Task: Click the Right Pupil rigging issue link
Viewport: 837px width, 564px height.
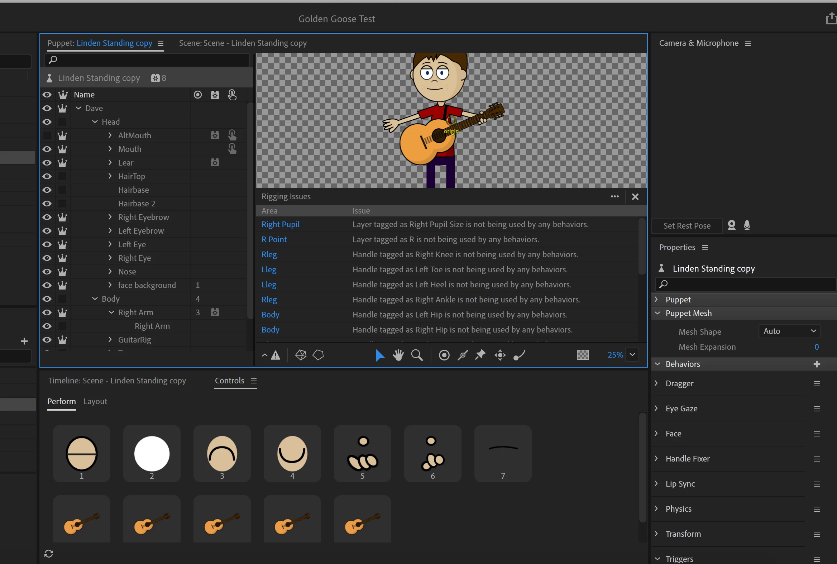Action: 280,224
